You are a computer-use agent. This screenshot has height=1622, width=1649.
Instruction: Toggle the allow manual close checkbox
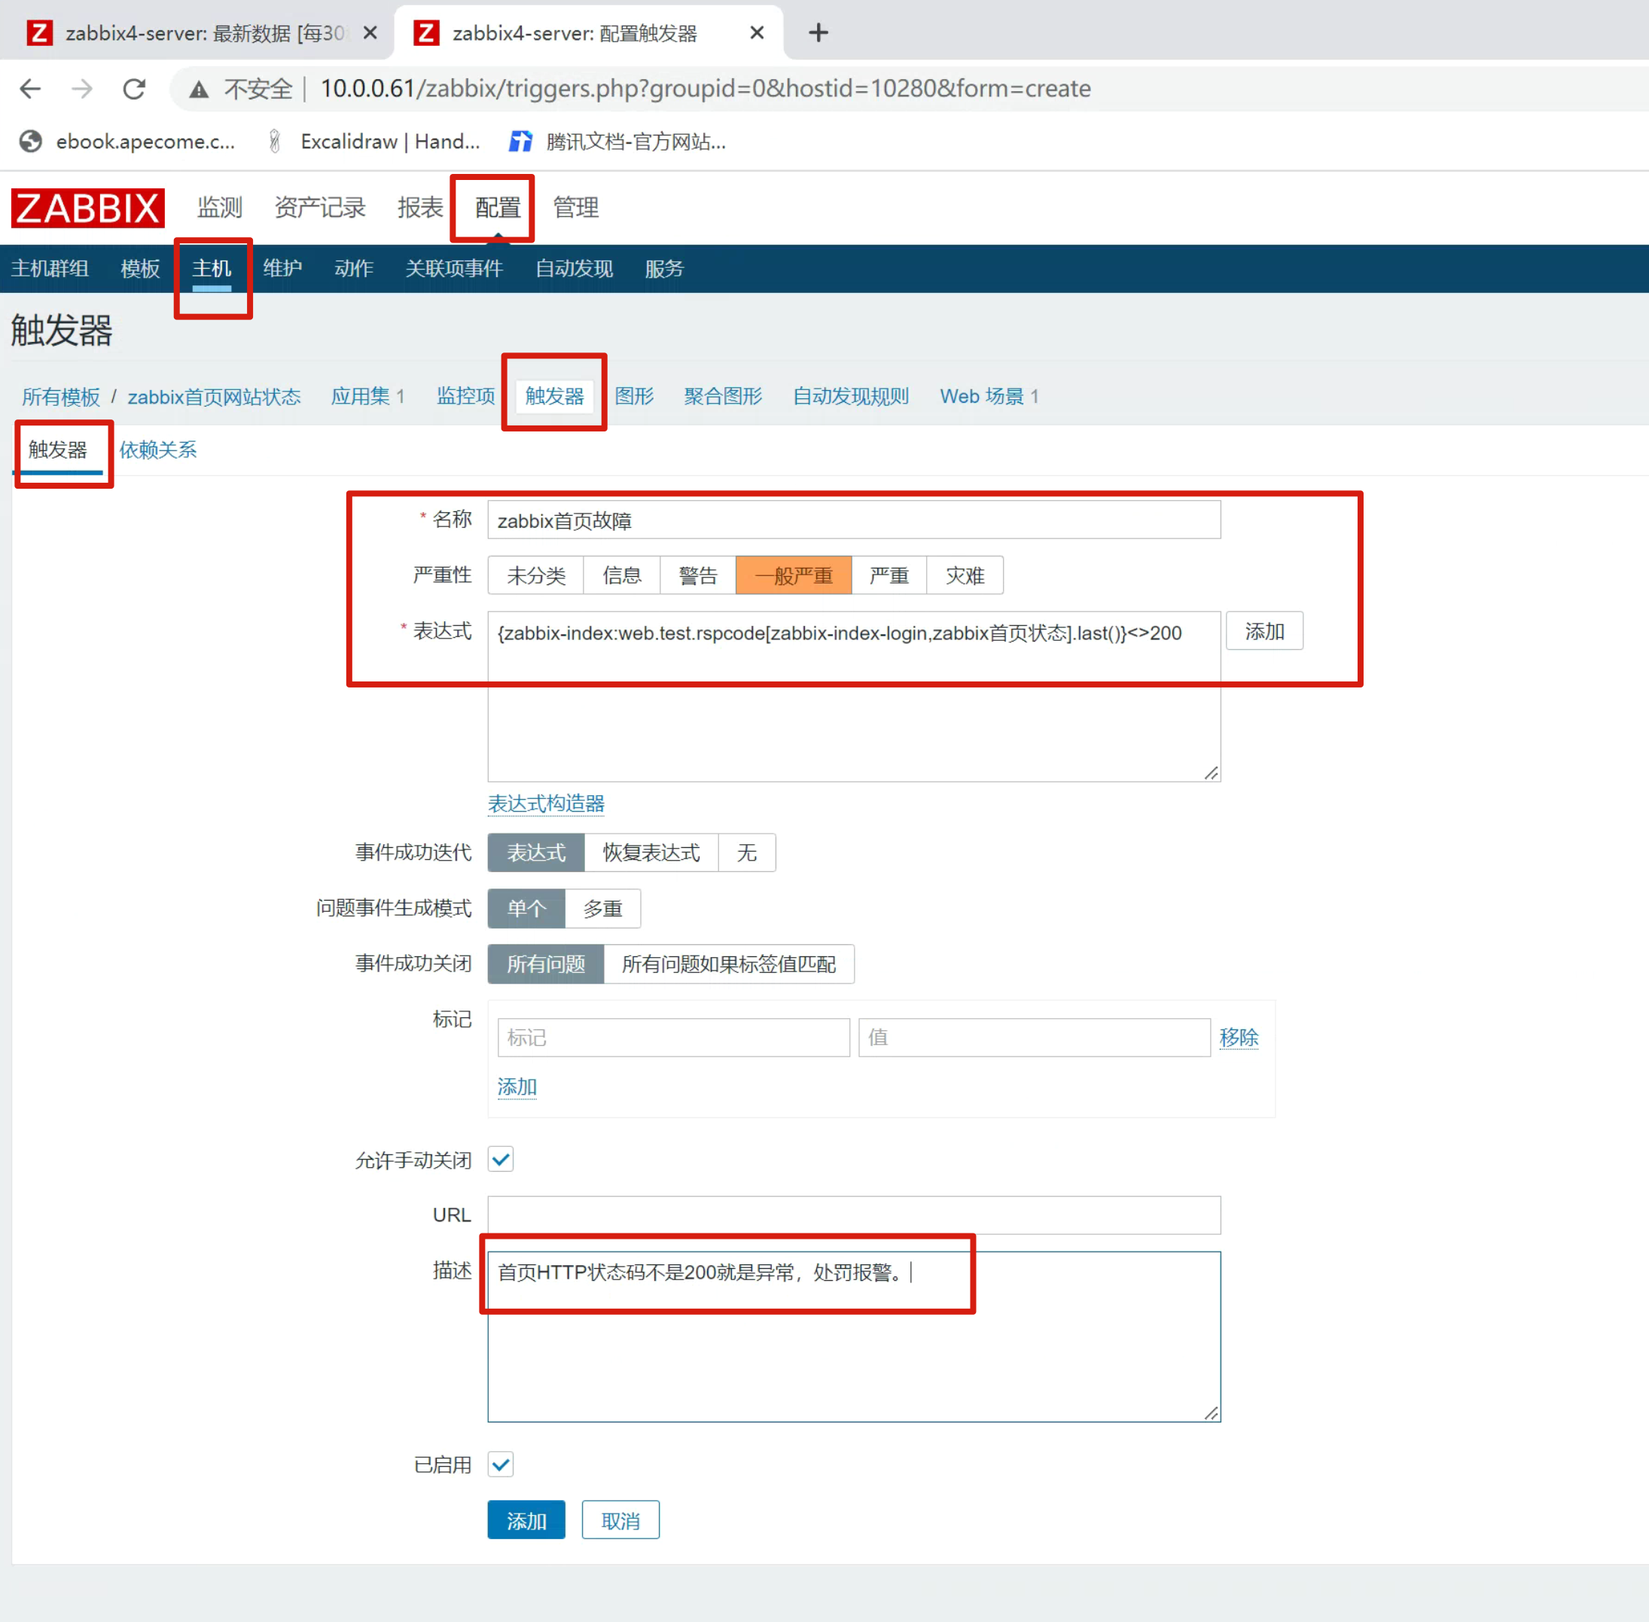tap(501, 1160)
